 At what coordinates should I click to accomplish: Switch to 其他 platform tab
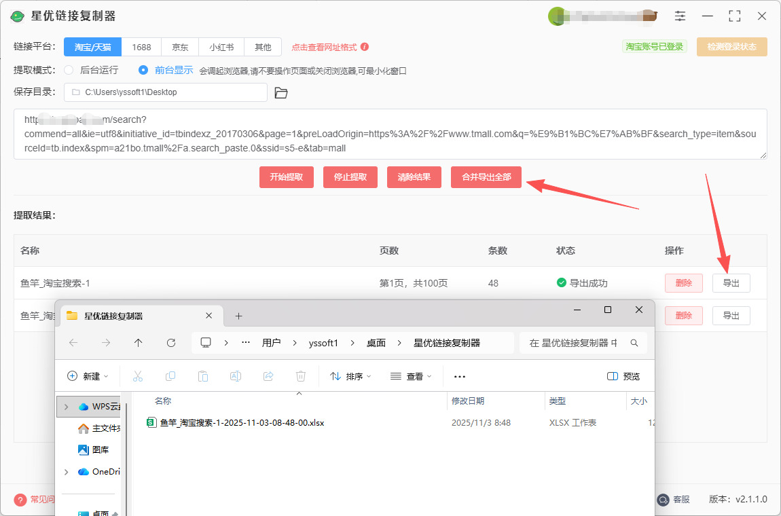click(x=263, y=47)
